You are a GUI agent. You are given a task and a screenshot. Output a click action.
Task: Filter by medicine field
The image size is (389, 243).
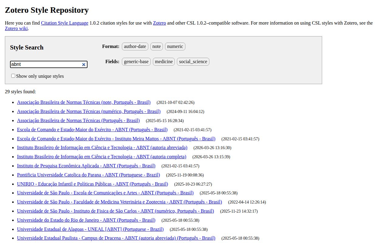click(x=164, y=62)
